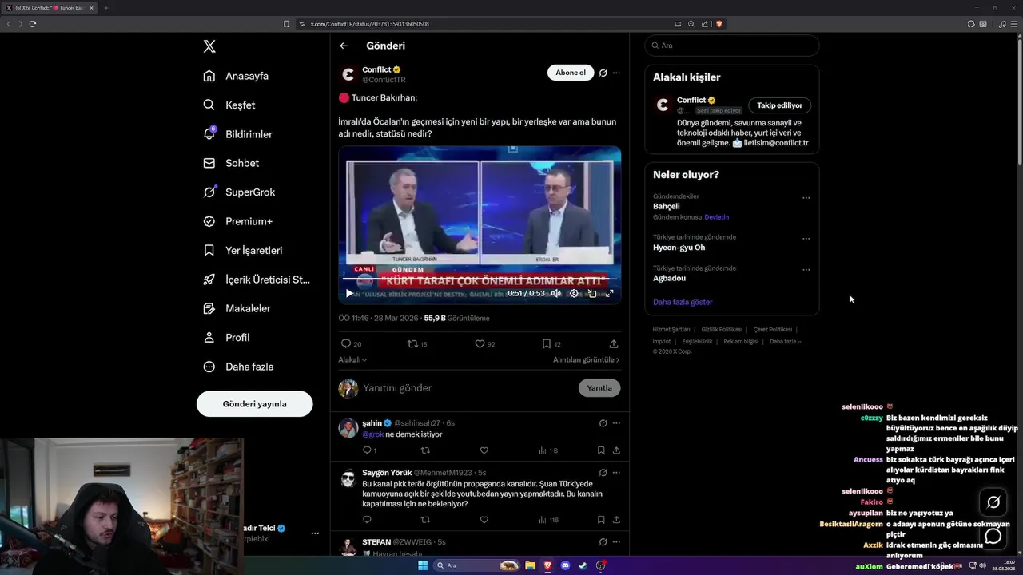Open options for Agbadou trend
Viewport: 1023px width, 575px height.
(x=806, y=270)
